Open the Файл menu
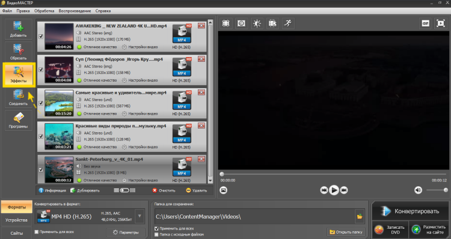Viewport: 451px width, 239px height. pyautogui.click(x=7, y=11)
